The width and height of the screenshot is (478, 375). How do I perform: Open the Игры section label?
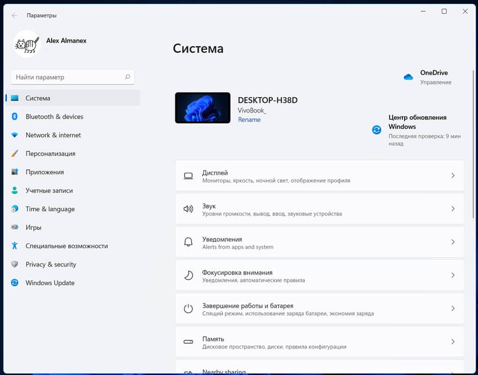point(33,228)
